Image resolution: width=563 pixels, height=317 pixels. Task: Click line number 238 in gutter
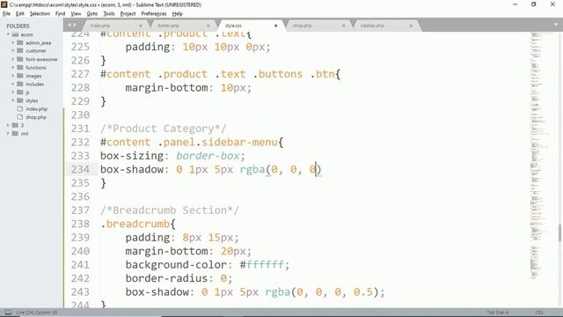(x=80, y=224)
